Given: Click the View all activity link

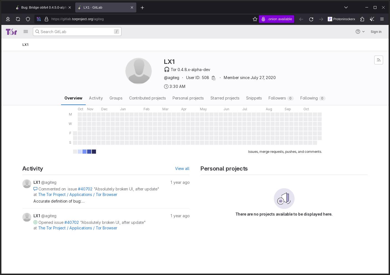Looking at the screenshot, I should pos(182,169).
